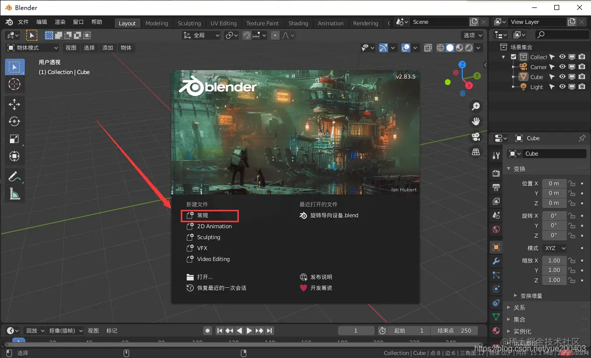Open the Tool properties tab (wrench-screwdriver)
591x358 pixels.
[496, 156]
